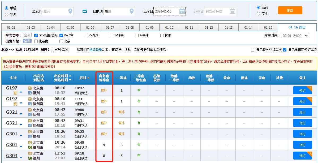Click the orange sort arrow beside 历时
Viewport: 318px width, 163px height.
click(88, 78)
